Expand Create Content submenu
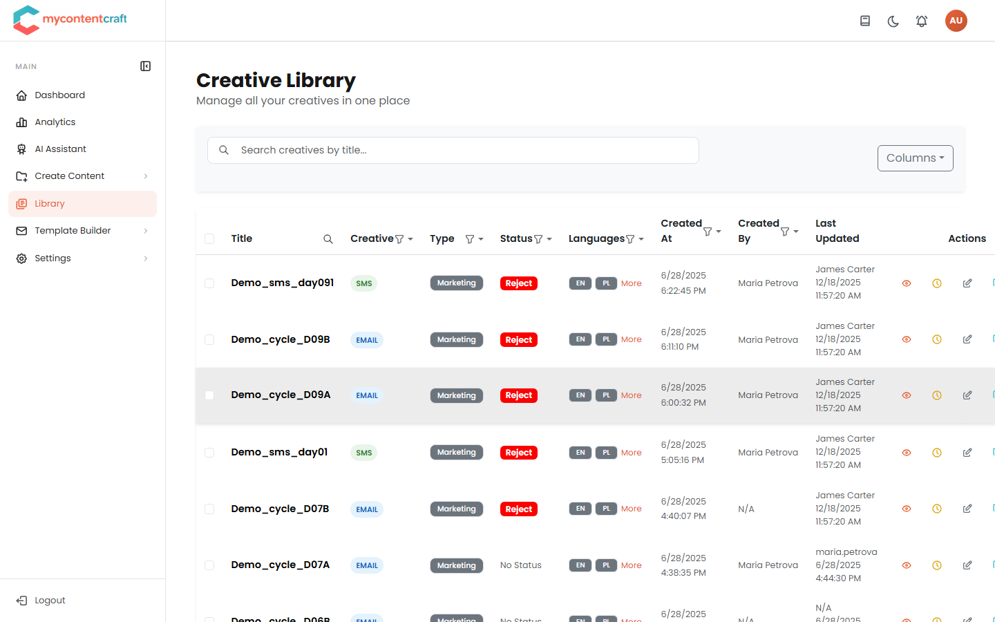 pos(146,176)
